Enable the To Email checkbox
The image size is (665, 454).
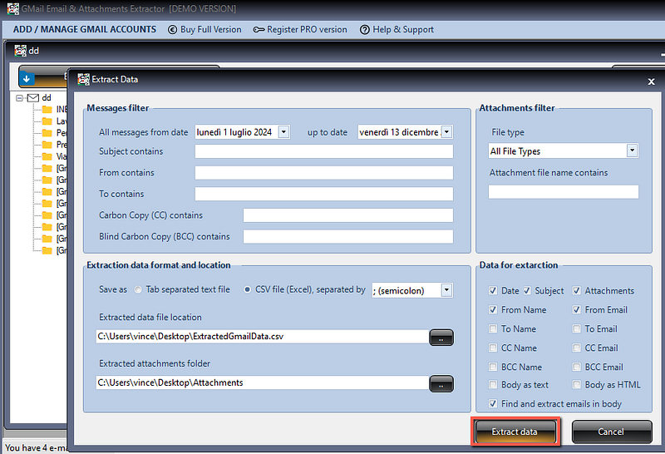coord(577,328)
